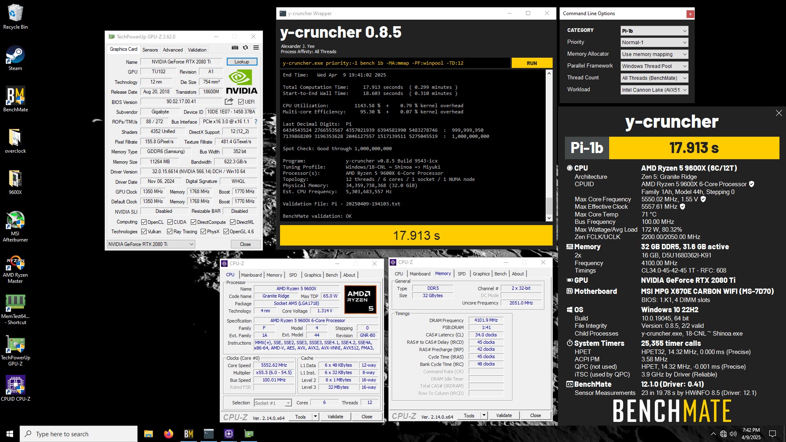Image resolution: width=786 pixels, height=442 pixels.
Task: Toggle the UEFI checkbox in GPU-Z
Action: (241, 102)
